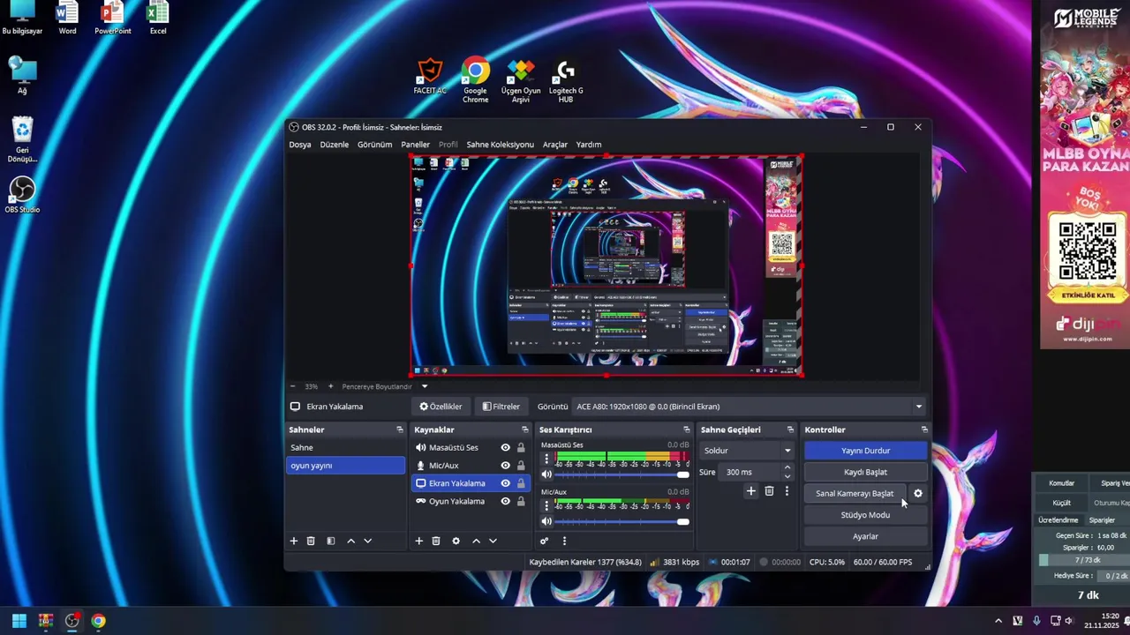The height and width of the screenshot is (635, 1130).
Task: Add a new scene with the plus icon in Sahneler
Action: click(294, 541)
